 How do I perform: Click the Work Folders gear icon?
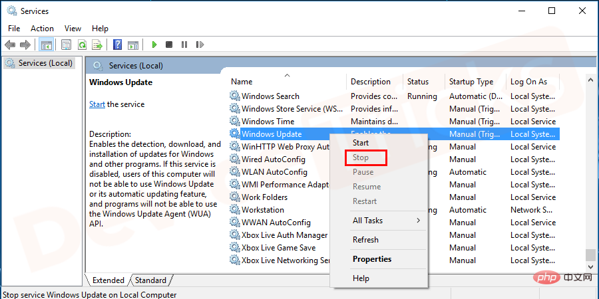click(x=234, y=197)
